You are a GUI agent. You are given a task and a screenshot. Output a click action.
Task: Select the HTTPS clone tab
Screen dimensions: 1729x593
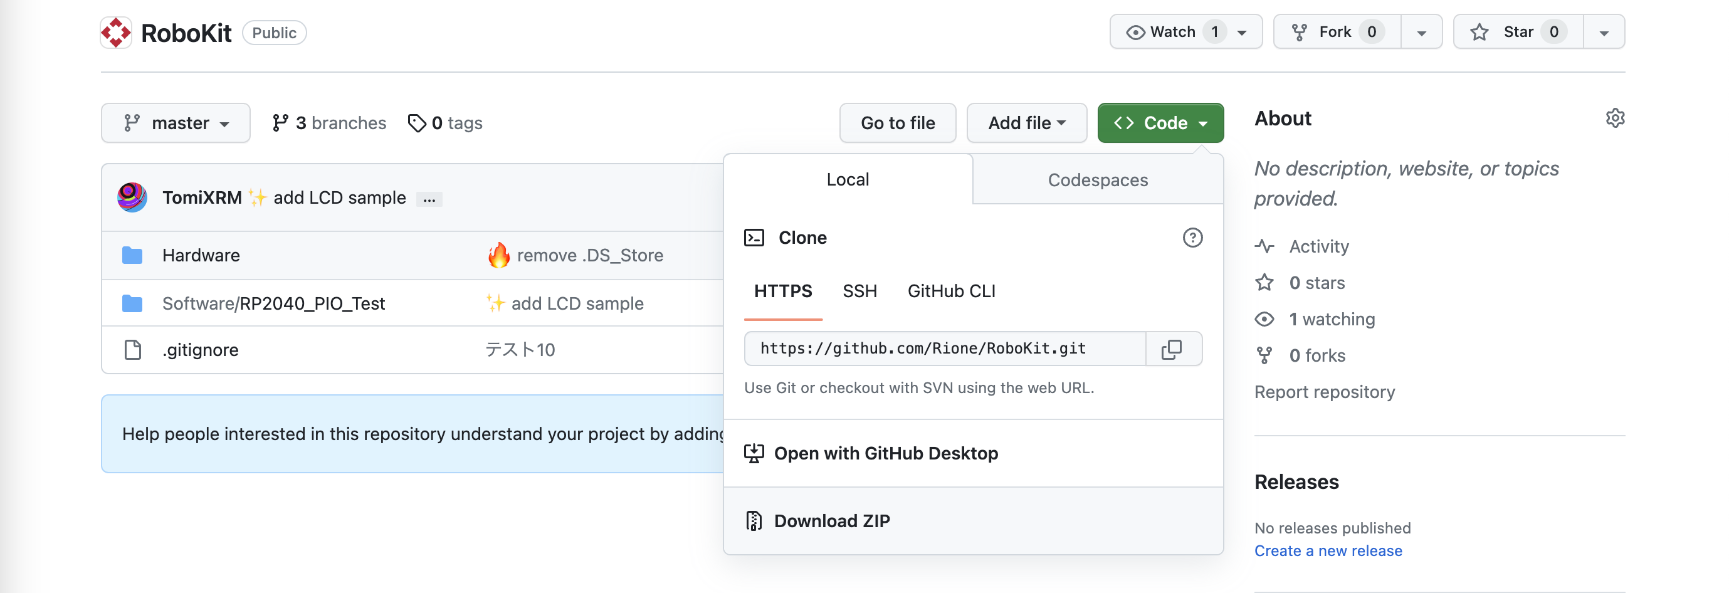[x=782, y=291]
